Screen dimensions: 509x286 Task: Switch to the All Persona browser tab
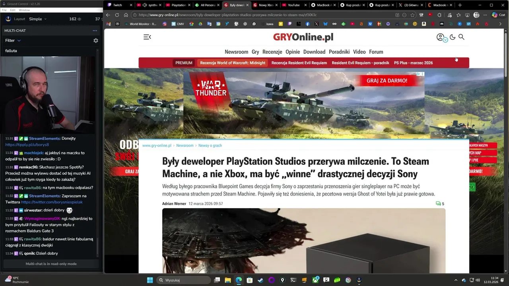pyautogui.click(x=207, y=5)
